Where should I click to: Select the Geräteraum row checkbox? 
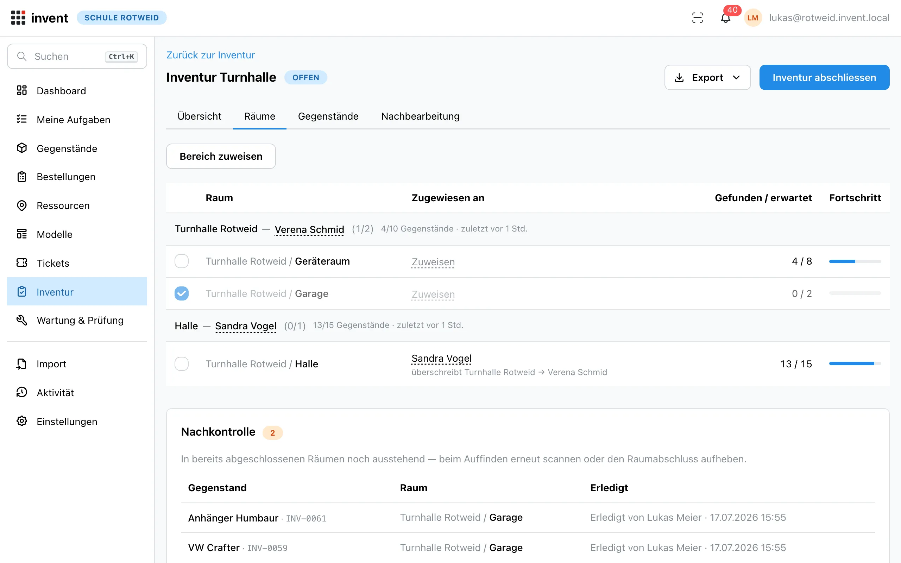click(182, 261)
